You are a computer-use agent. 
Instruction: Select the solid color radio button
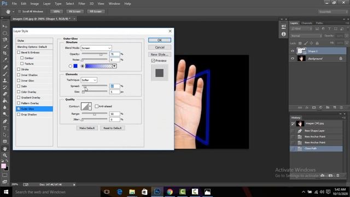(x=71, y=66)
